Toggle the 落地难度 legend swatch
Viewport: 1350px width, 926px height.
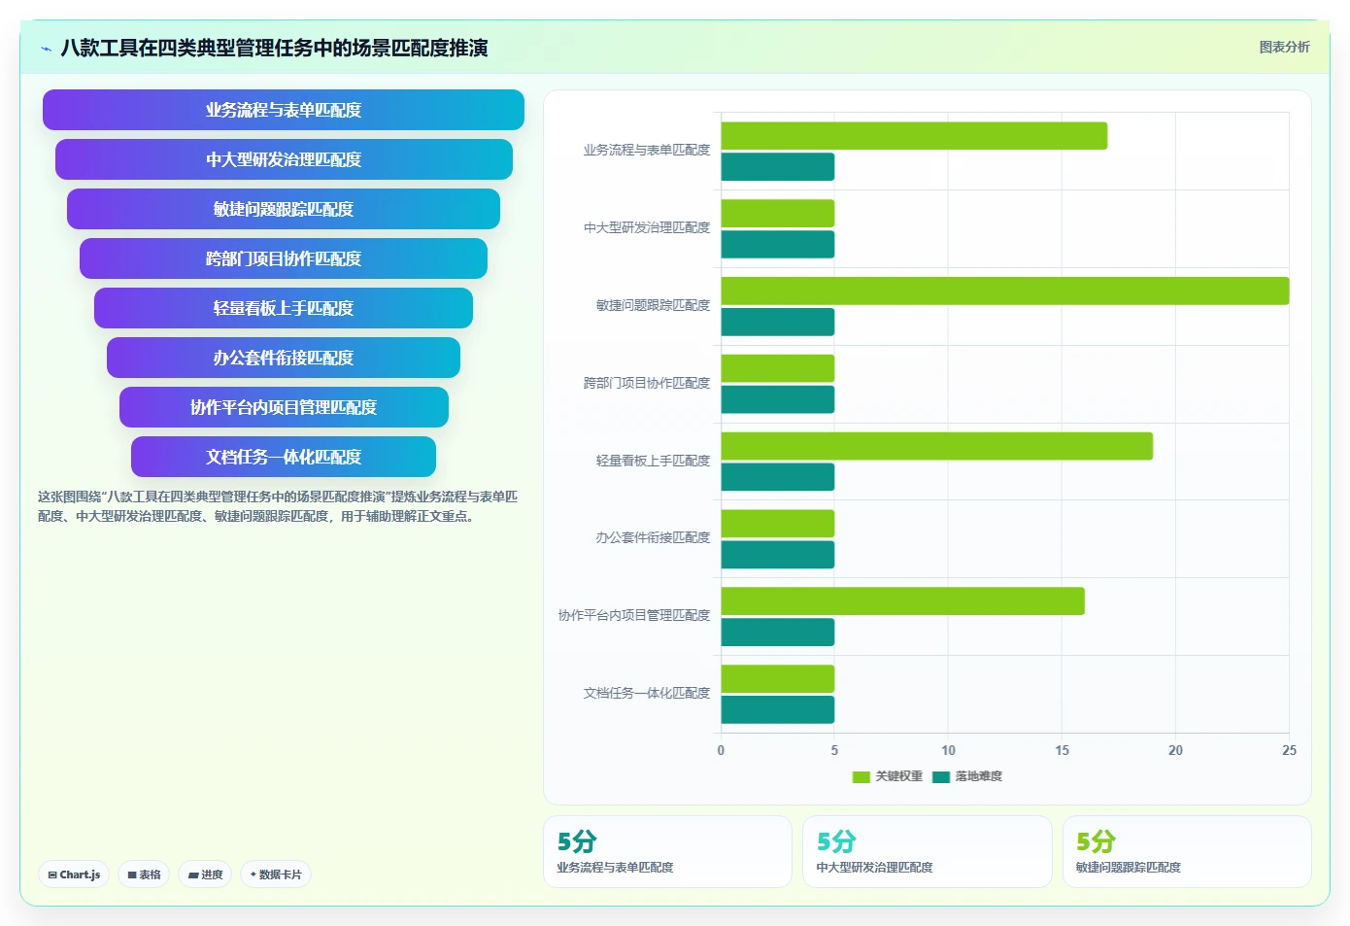(940, 776)
